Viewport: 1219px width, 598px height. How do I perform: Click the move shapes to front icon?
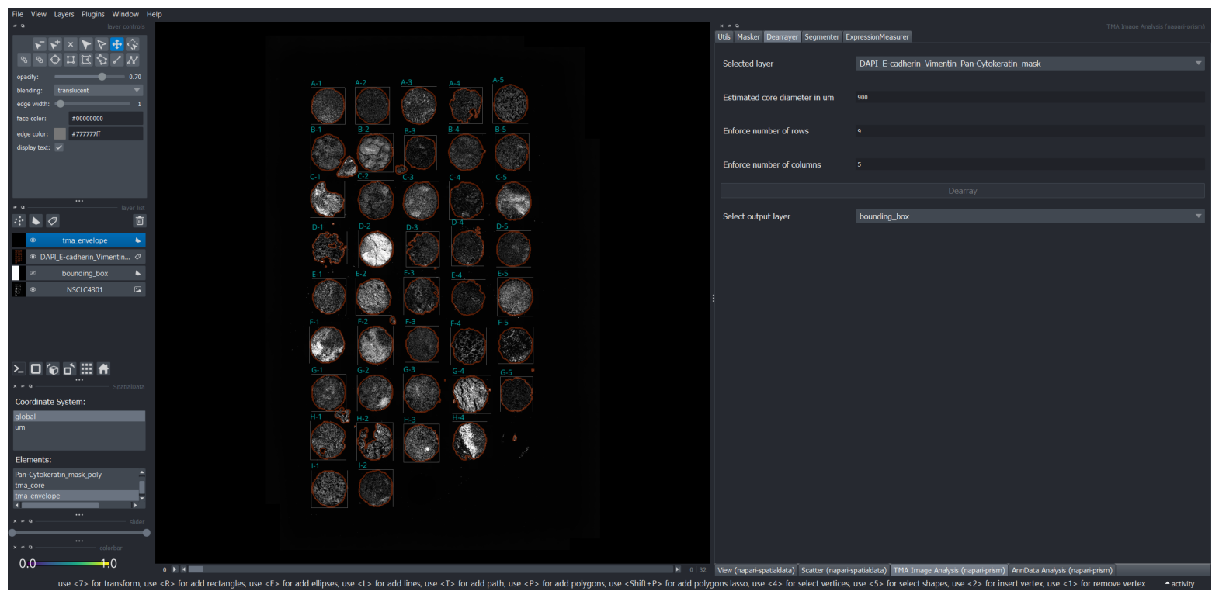(40, 60)
